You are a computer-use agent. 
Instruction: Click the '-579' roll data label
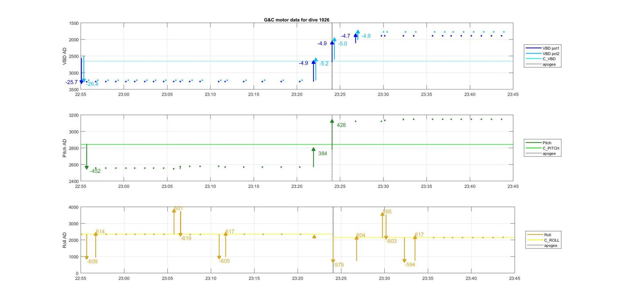[338, 265]
